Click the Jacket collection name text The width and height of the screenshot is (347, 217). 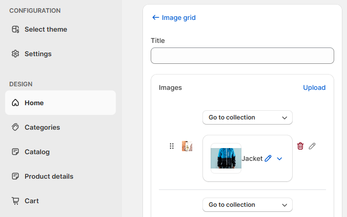(x=252, y=159)
